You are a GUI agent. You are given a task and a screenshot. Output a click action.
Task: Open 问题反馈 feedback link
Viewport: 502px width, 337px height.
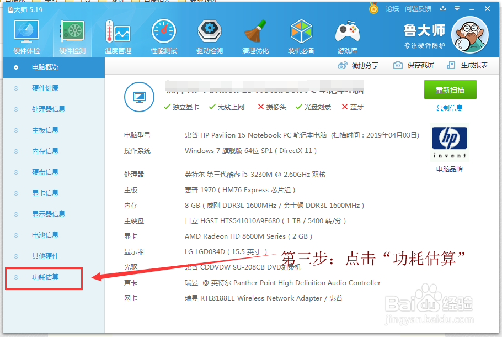(x=418, y=9)
